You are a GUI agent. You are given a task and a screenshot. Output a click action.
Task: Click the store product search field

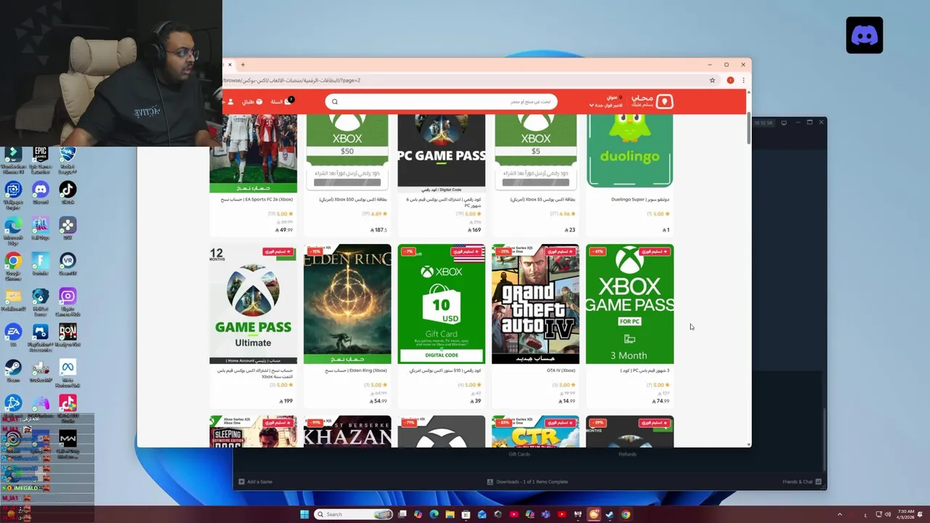click(x=442, y=102)
